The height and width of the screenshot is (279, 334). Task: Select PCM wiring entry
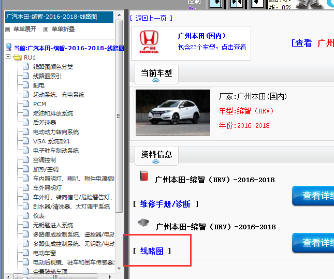[x=39, y=104]
